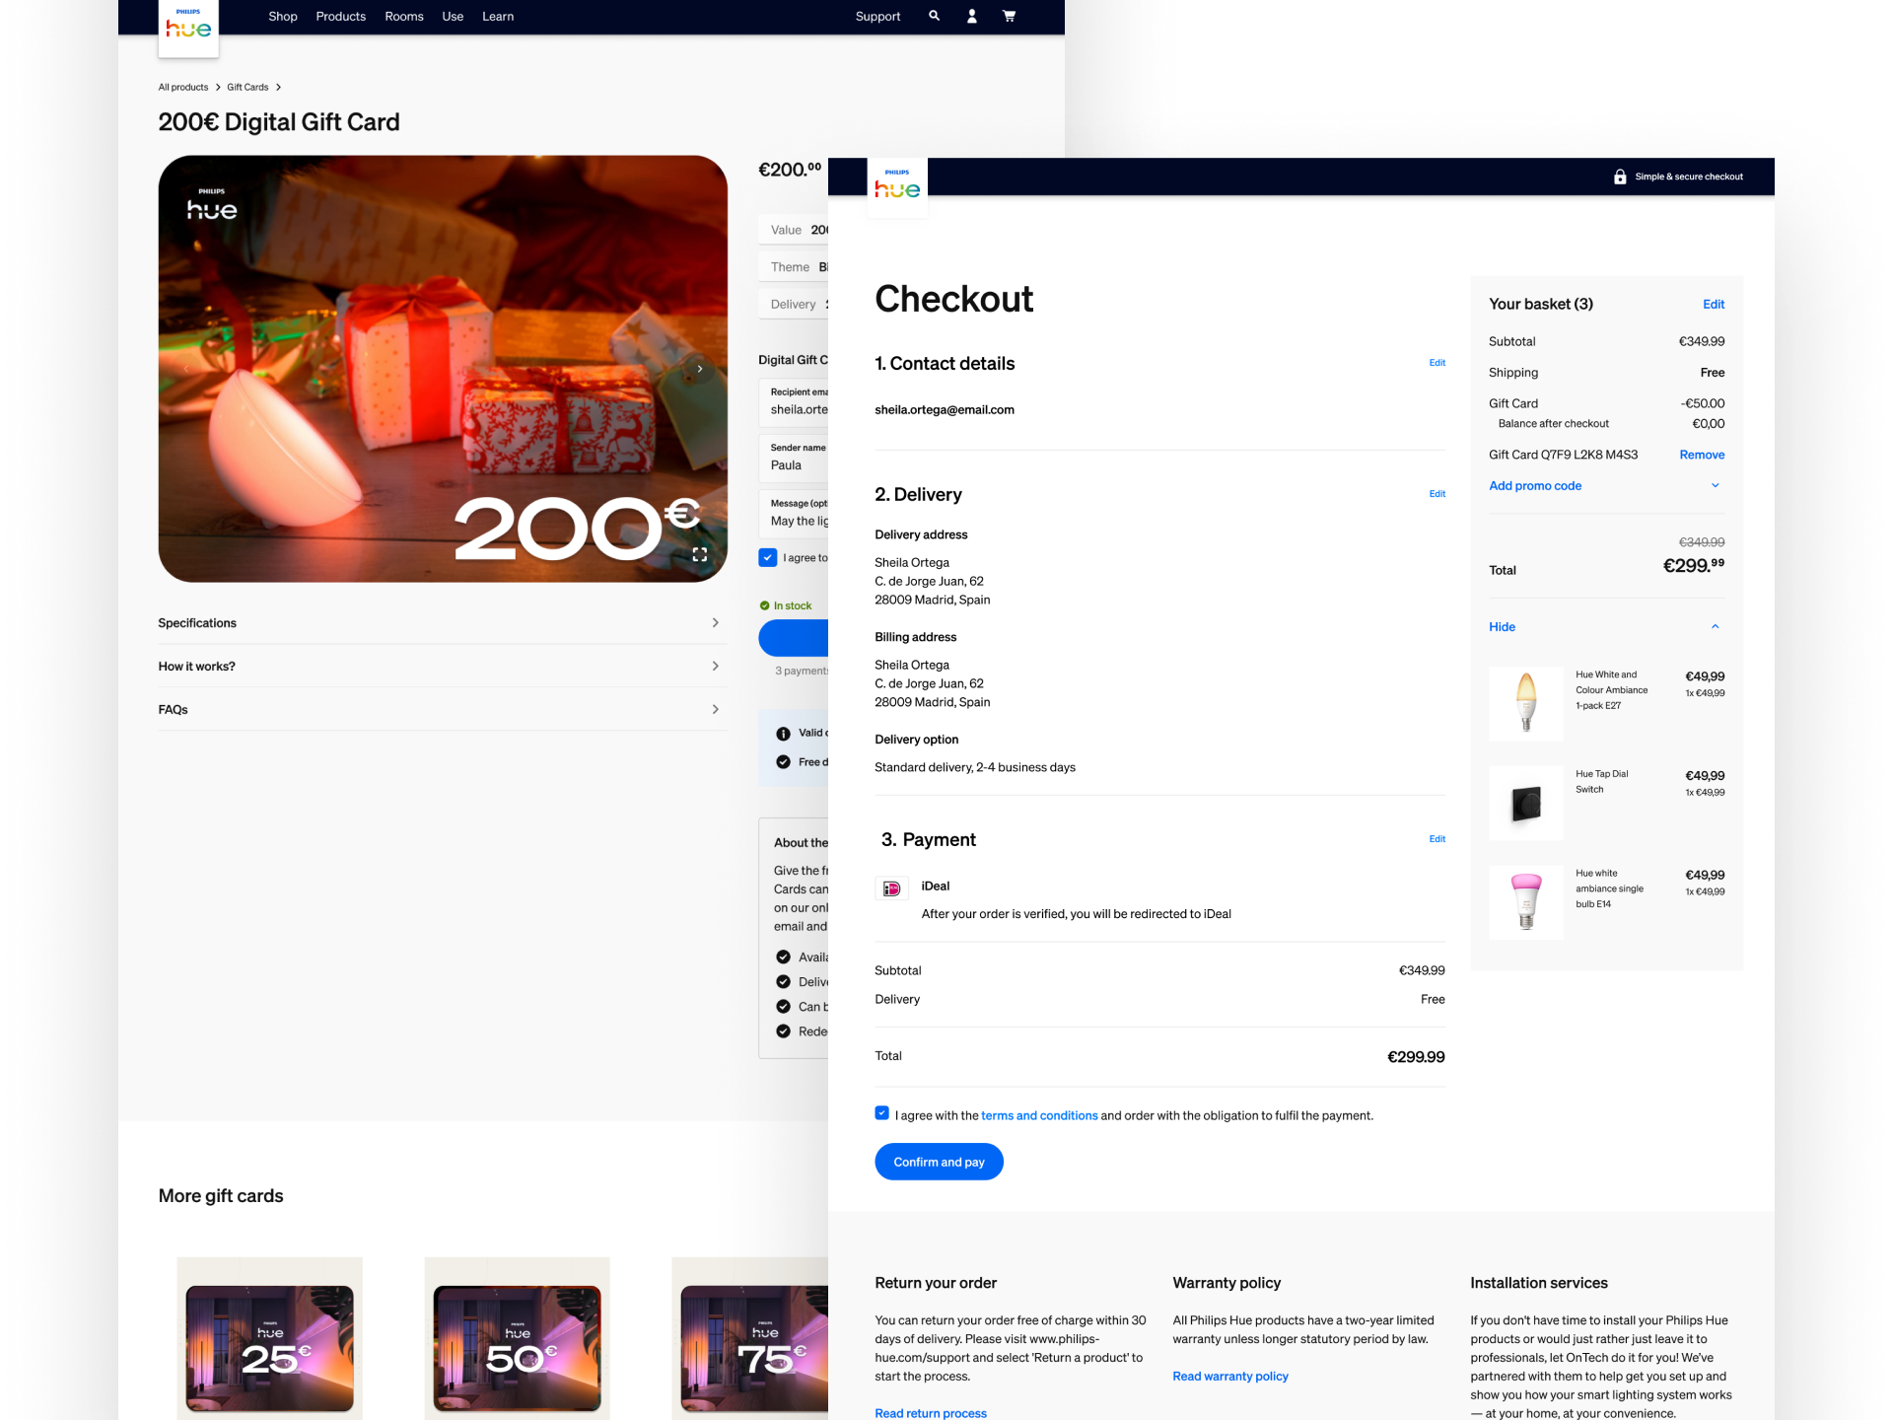The width and height of the screenshot is (1893, 1420).
Task: Click the next arrow on the gift card carousel
Action: coord(700,368)
